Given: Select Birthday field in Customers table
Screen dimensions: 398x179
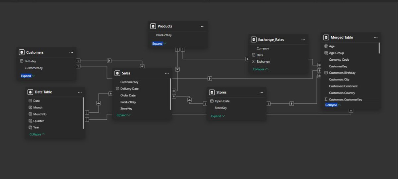Looking at the screenshot, I should (30, 61).
